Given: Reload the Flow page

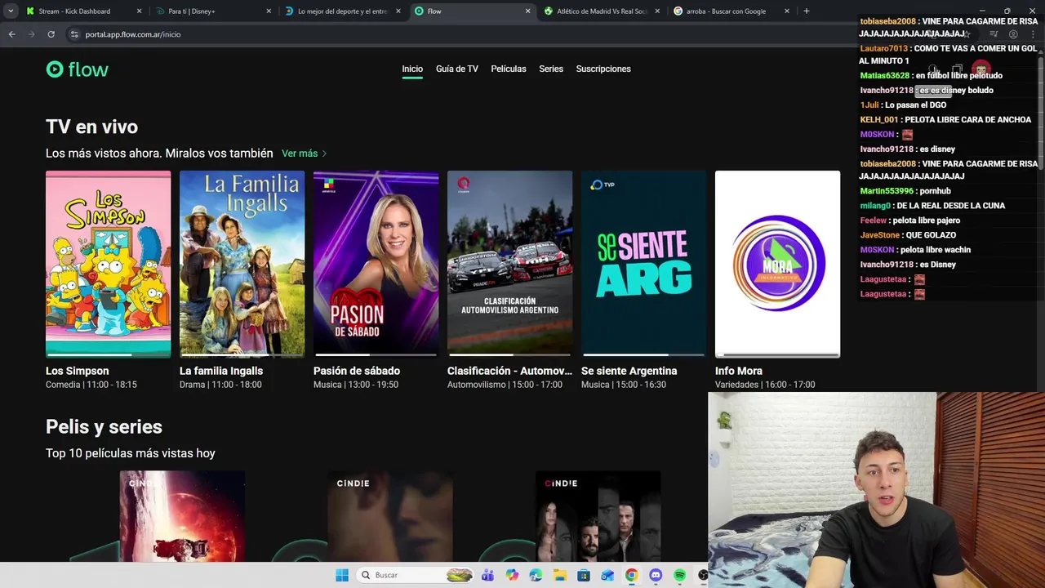Looking at the screenshot, I should tap(51, 34).
